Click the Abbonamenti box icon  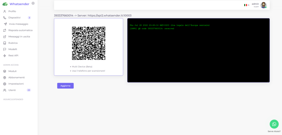[x=4, y=77]
